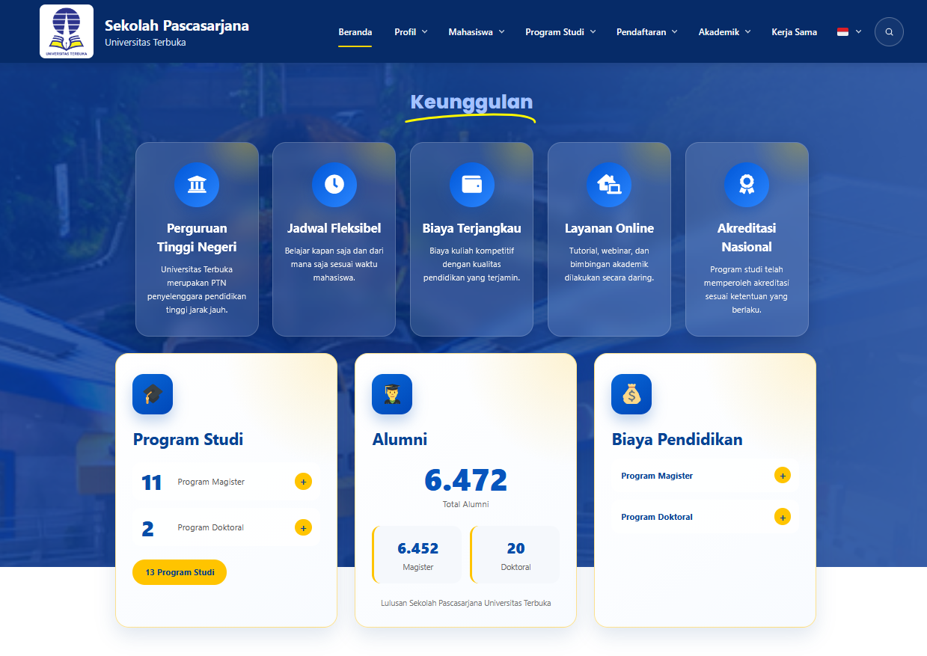The height and width of the screenshot is (656, 927).
Task: Click the graduation cap Program Studi icon
Action: pyautogui.click(x=153, y=394)
